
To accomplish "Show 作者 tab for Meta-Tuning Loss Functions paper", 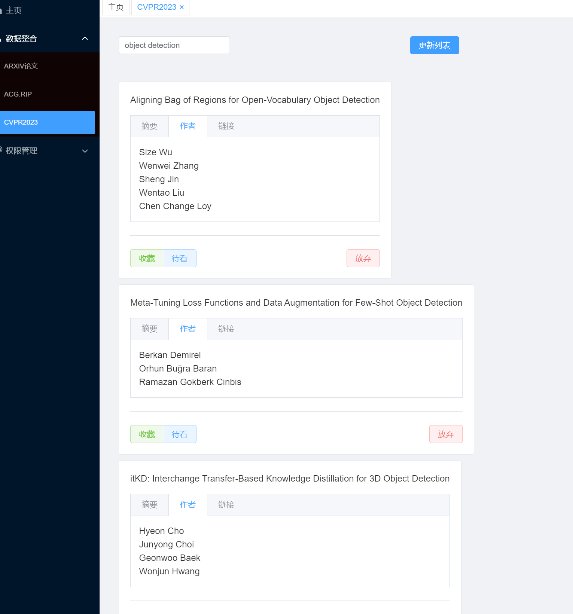I will click(188, 329).
